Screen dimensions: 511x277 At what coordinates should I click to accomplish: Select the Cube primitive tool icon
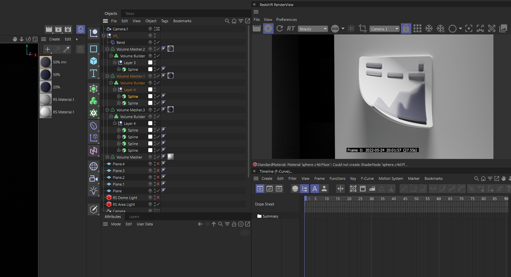[x=93, y=61]
